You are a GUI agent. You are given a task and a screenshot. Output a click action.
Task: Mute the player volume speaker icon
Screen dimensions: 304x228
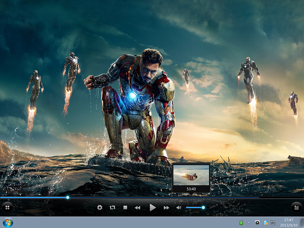pyautogui.click(x=179, y=208)
